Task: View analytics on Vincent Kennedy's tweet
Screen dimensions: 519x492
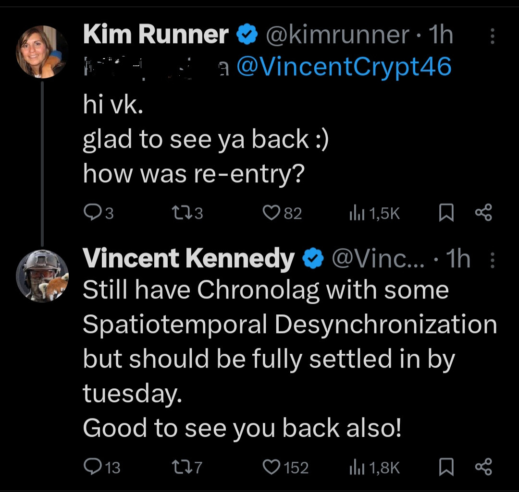Action: pos(357,467)
